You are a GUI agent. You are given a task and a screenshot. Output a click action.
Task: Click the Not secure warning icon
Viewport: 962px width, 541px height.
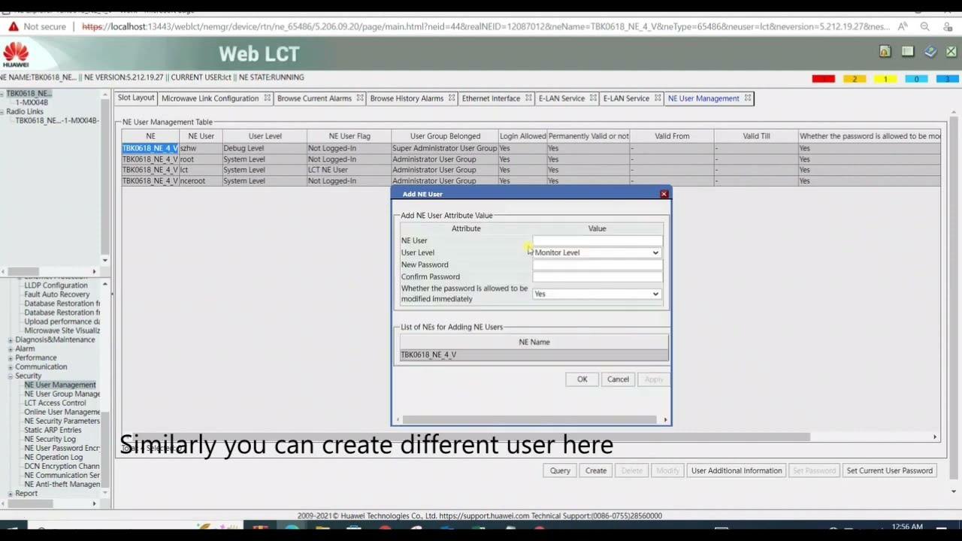[14, 26]
